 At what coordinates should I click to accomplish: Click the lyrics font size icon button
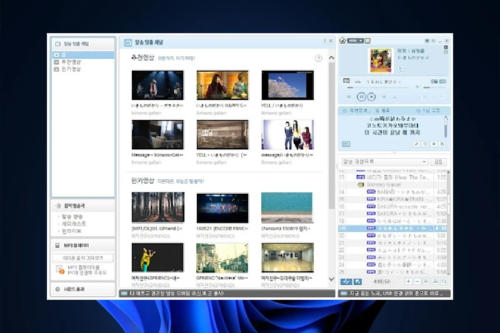pos(434,144)
